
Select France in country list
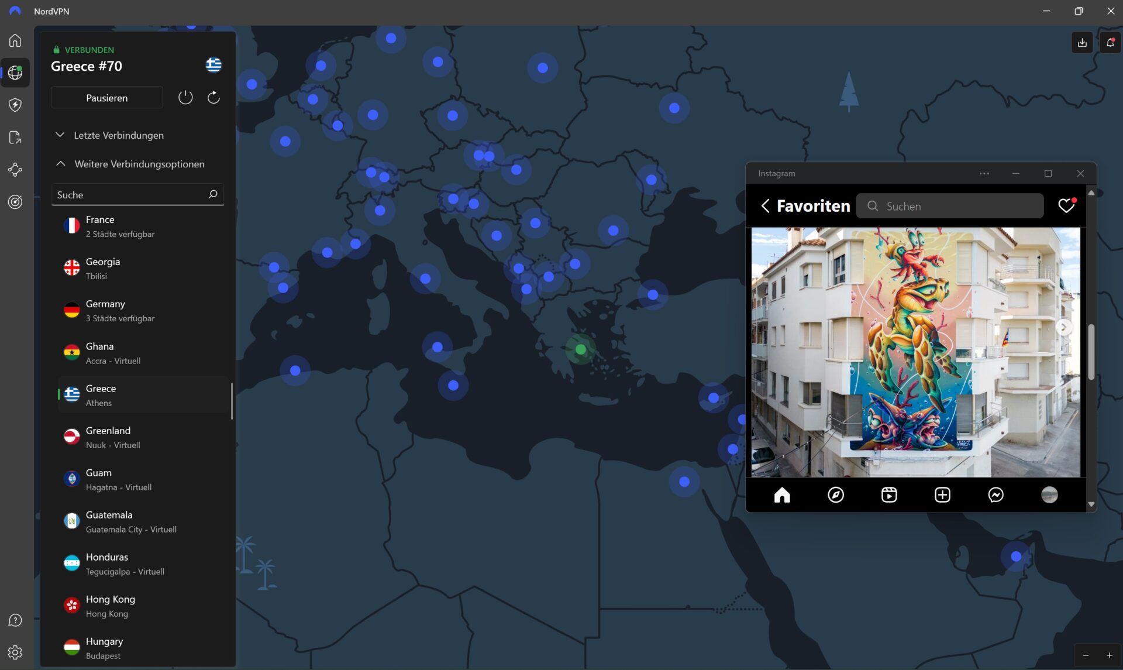[143, 226]
